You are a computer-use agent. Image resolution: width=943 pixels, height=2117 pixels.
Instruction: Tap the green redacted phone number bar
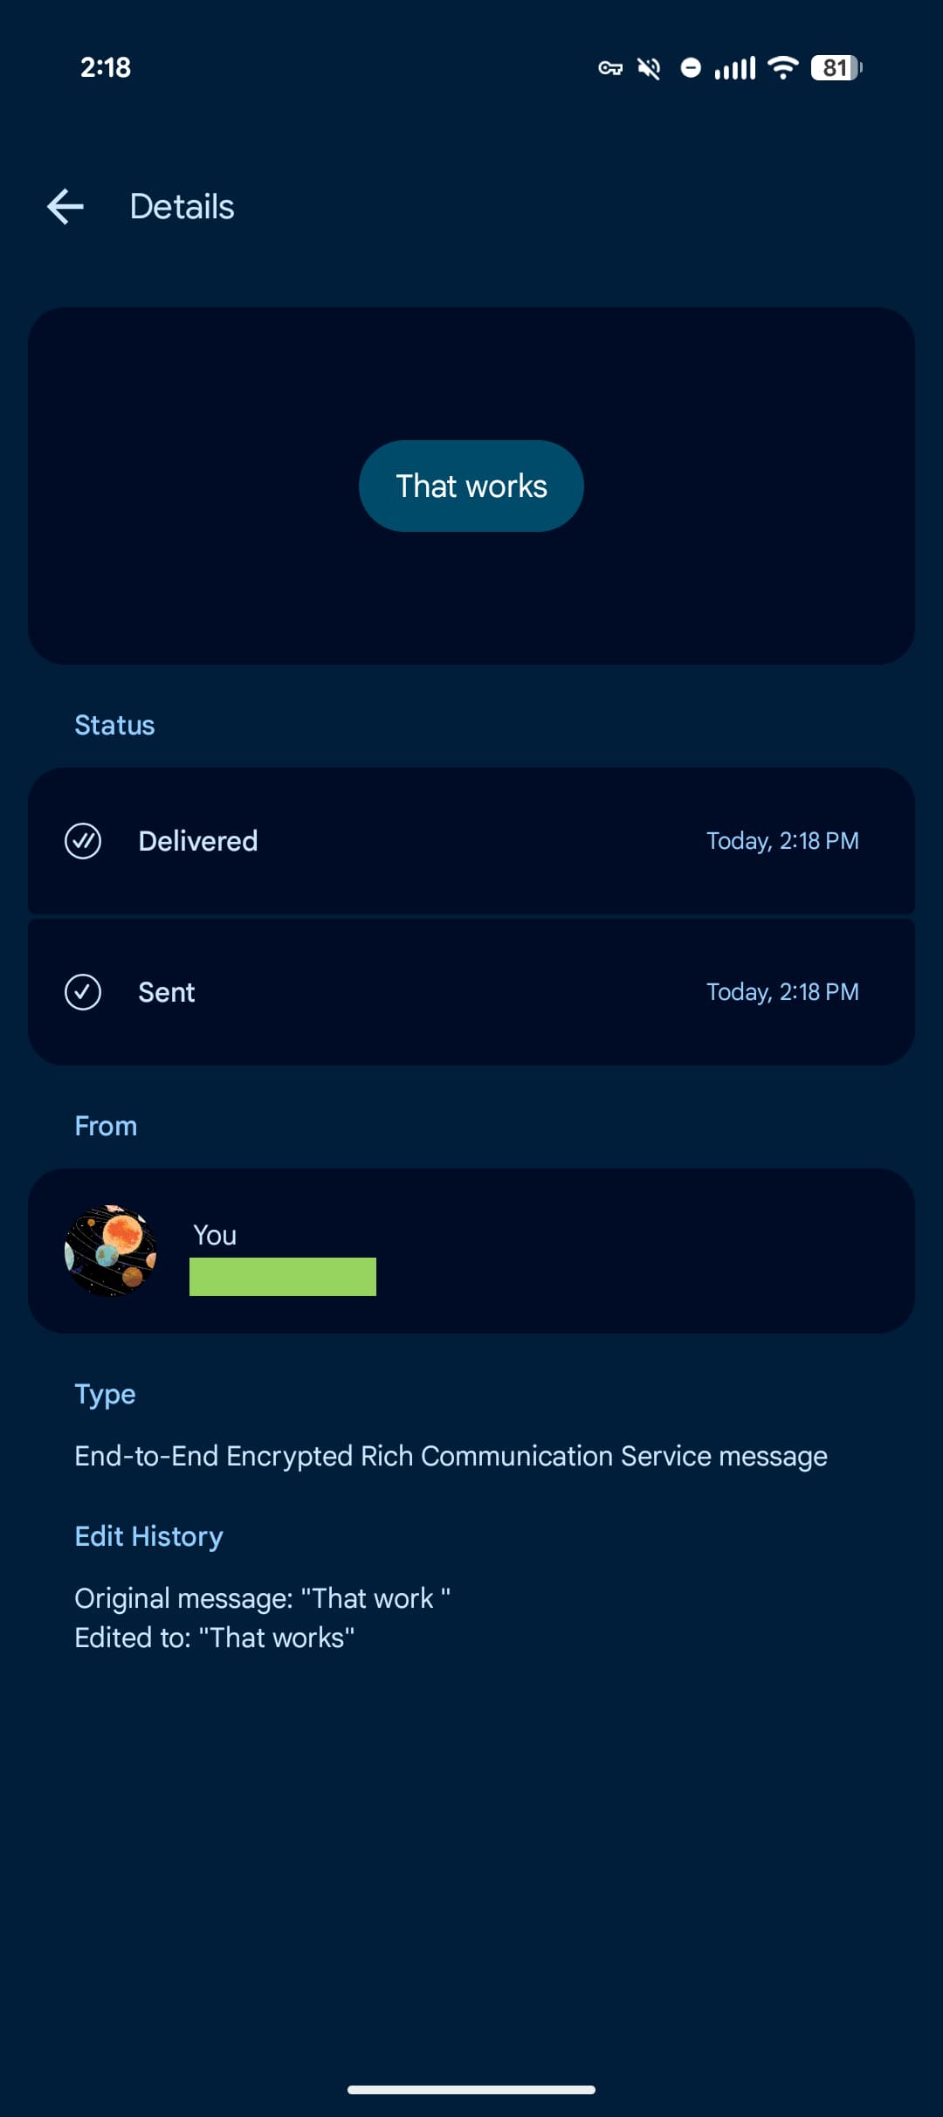[x=283, y=1277]
